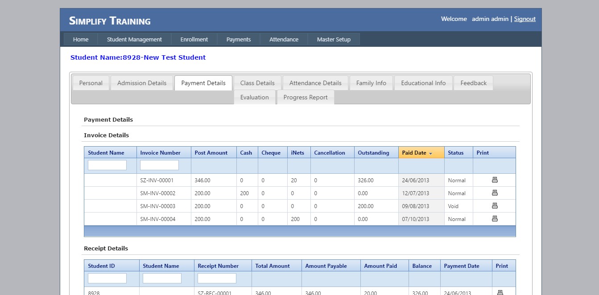Sort invoices by Outstanding column header
Viewport: 599px width, 295px height.
point(373,153)
